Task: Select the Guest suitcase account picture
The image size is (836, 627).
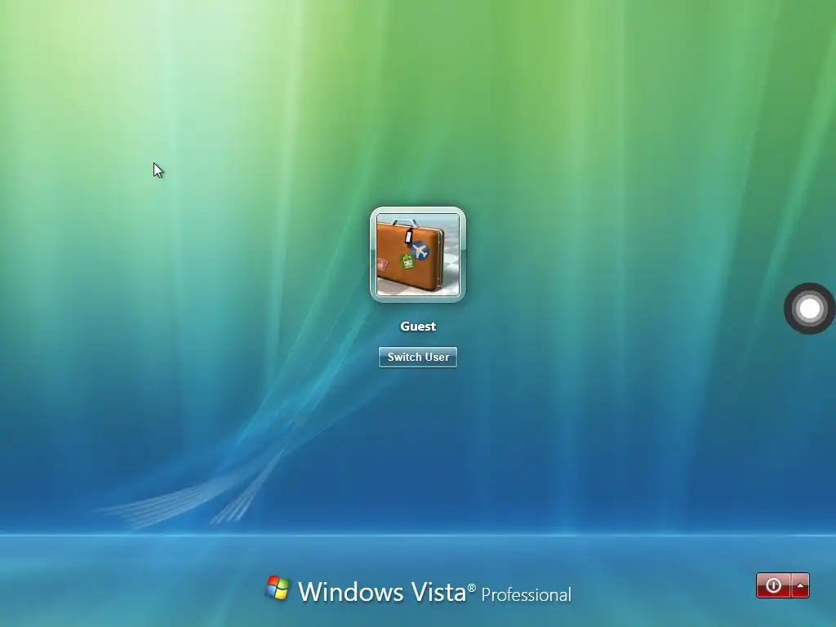Action: (417, 255)
